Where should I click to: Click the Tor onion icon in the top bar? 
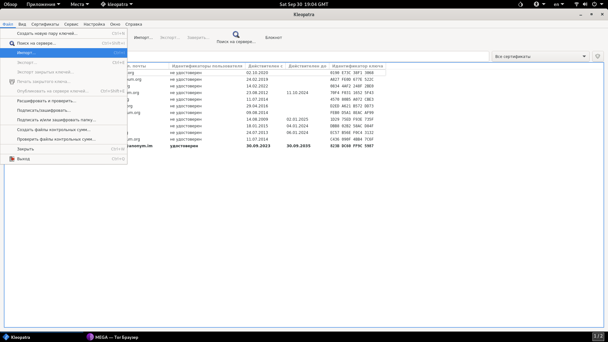pyautogui.click(x=520, y=4)
